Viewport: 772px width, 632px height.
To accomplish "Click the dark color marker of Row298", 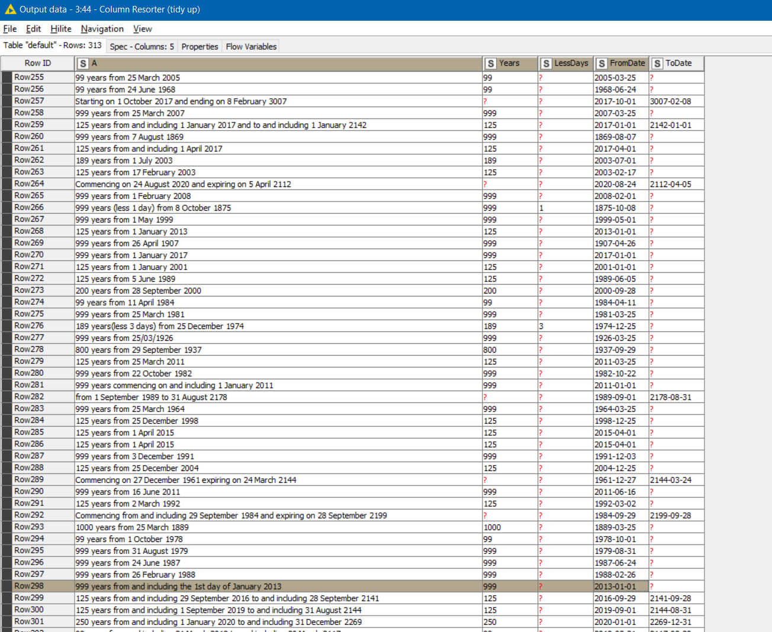I will pos(7,586).
